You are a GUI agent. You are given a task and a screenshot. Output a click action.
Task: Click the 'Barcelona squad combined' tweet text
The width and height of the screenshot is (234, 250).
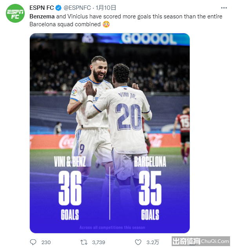tap(65, 24)
